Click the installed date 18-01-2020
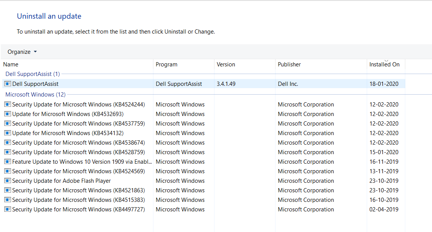The height and width of the screenshot is (232, 432). (x=384, y=84)
